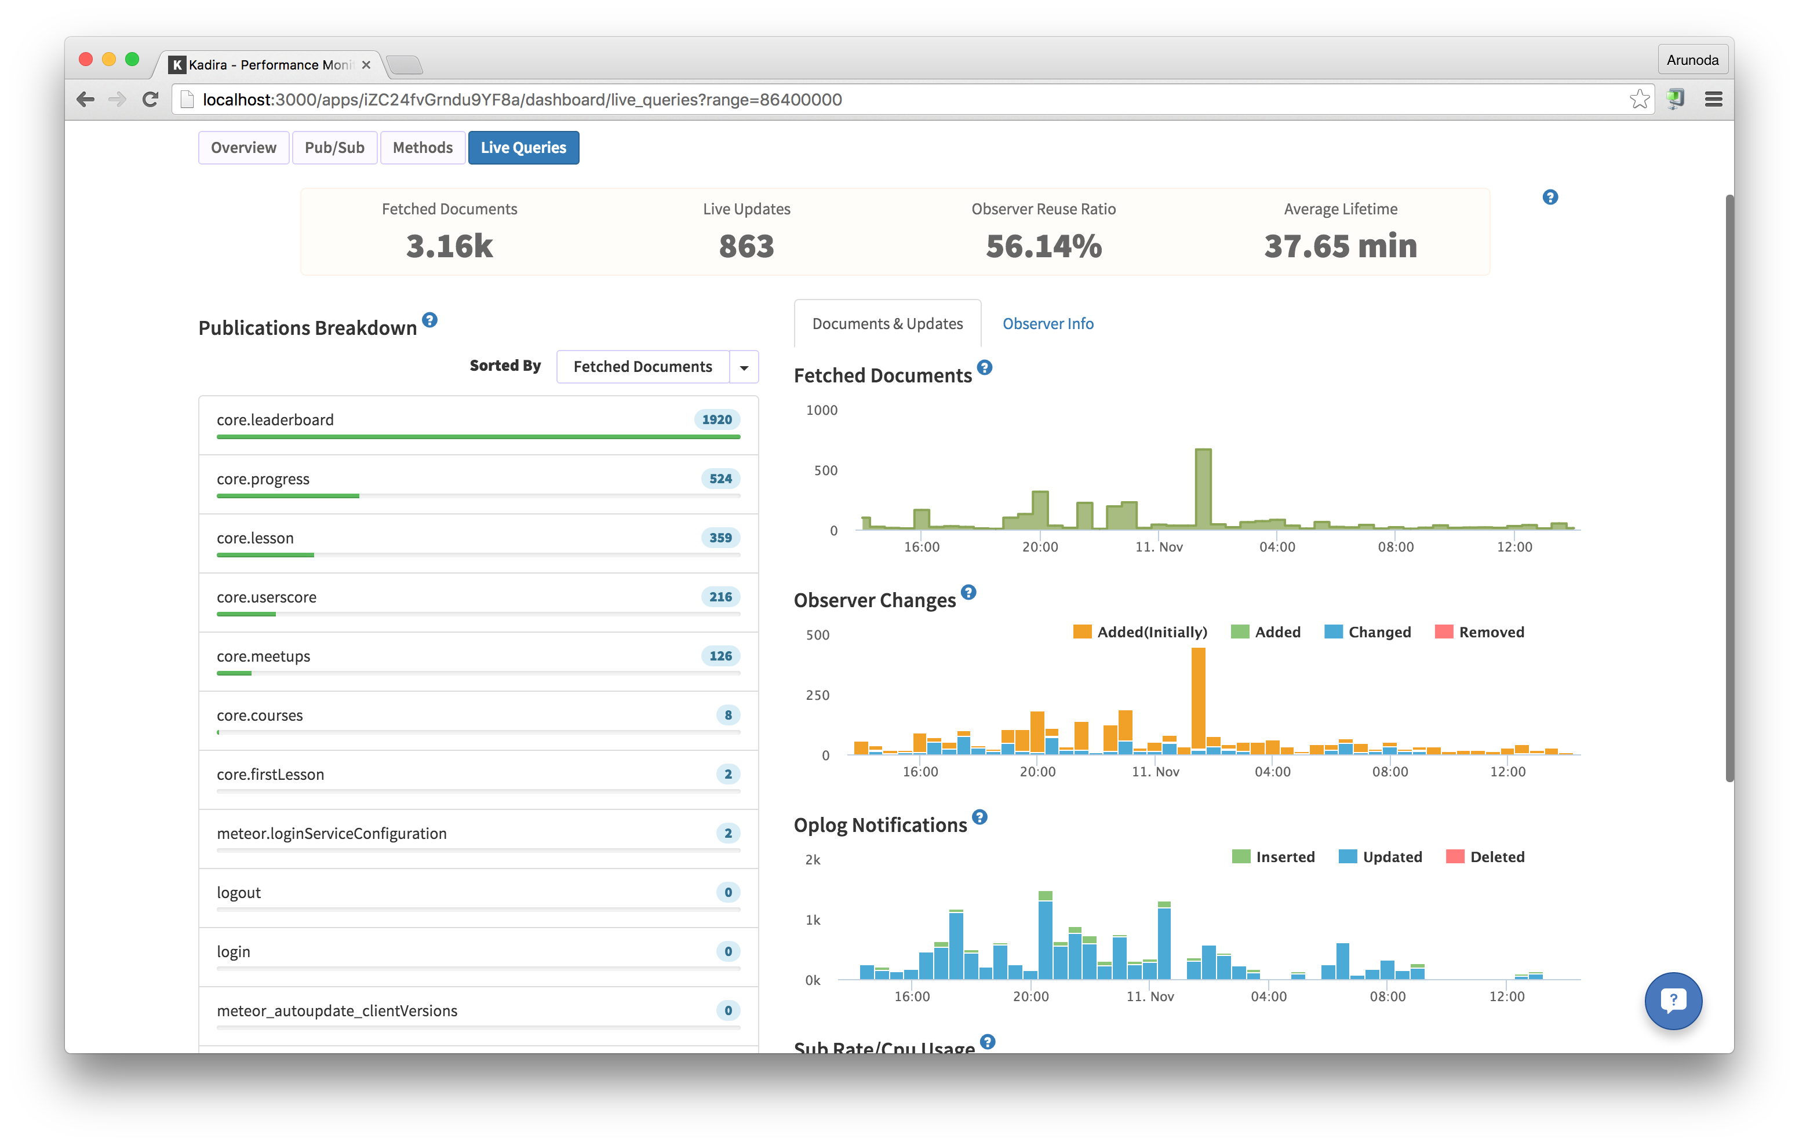1799x1146 pixels.
Task: Open the Arunoda account dropdown
Action: (x=1692, y=59)
